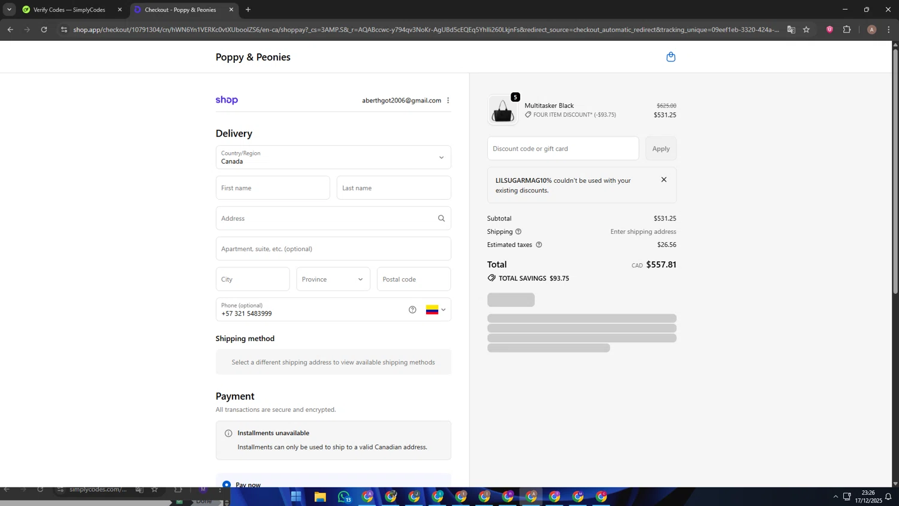
Task: Bookmark this page with star icon
Action: 806,29
